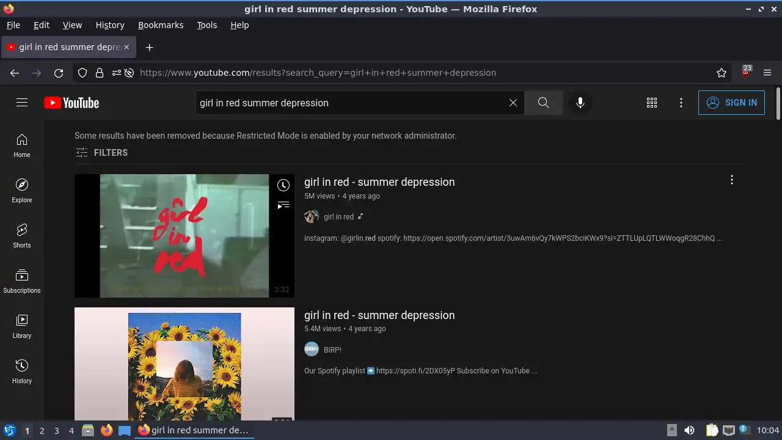Image resolution: width=782 pixels, height=440 pixels.
Task: Expand the FILTERS options
Action: pyautogui.click(x=101, y=153)
